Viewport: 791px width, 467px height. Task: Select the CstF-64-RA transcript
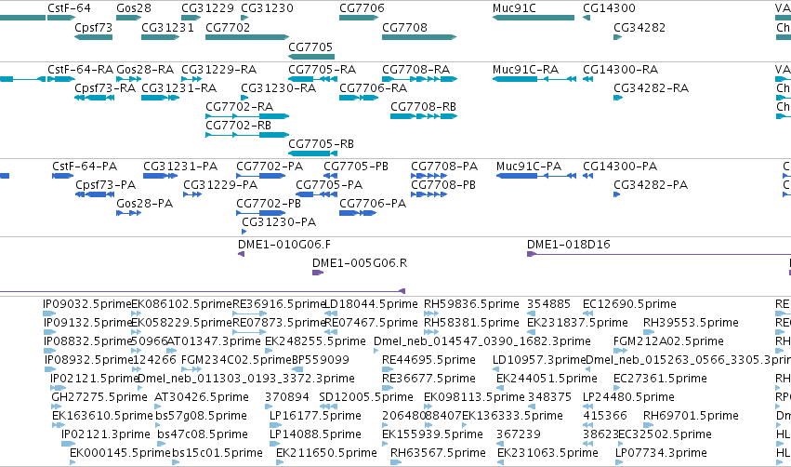click(61, 79)
